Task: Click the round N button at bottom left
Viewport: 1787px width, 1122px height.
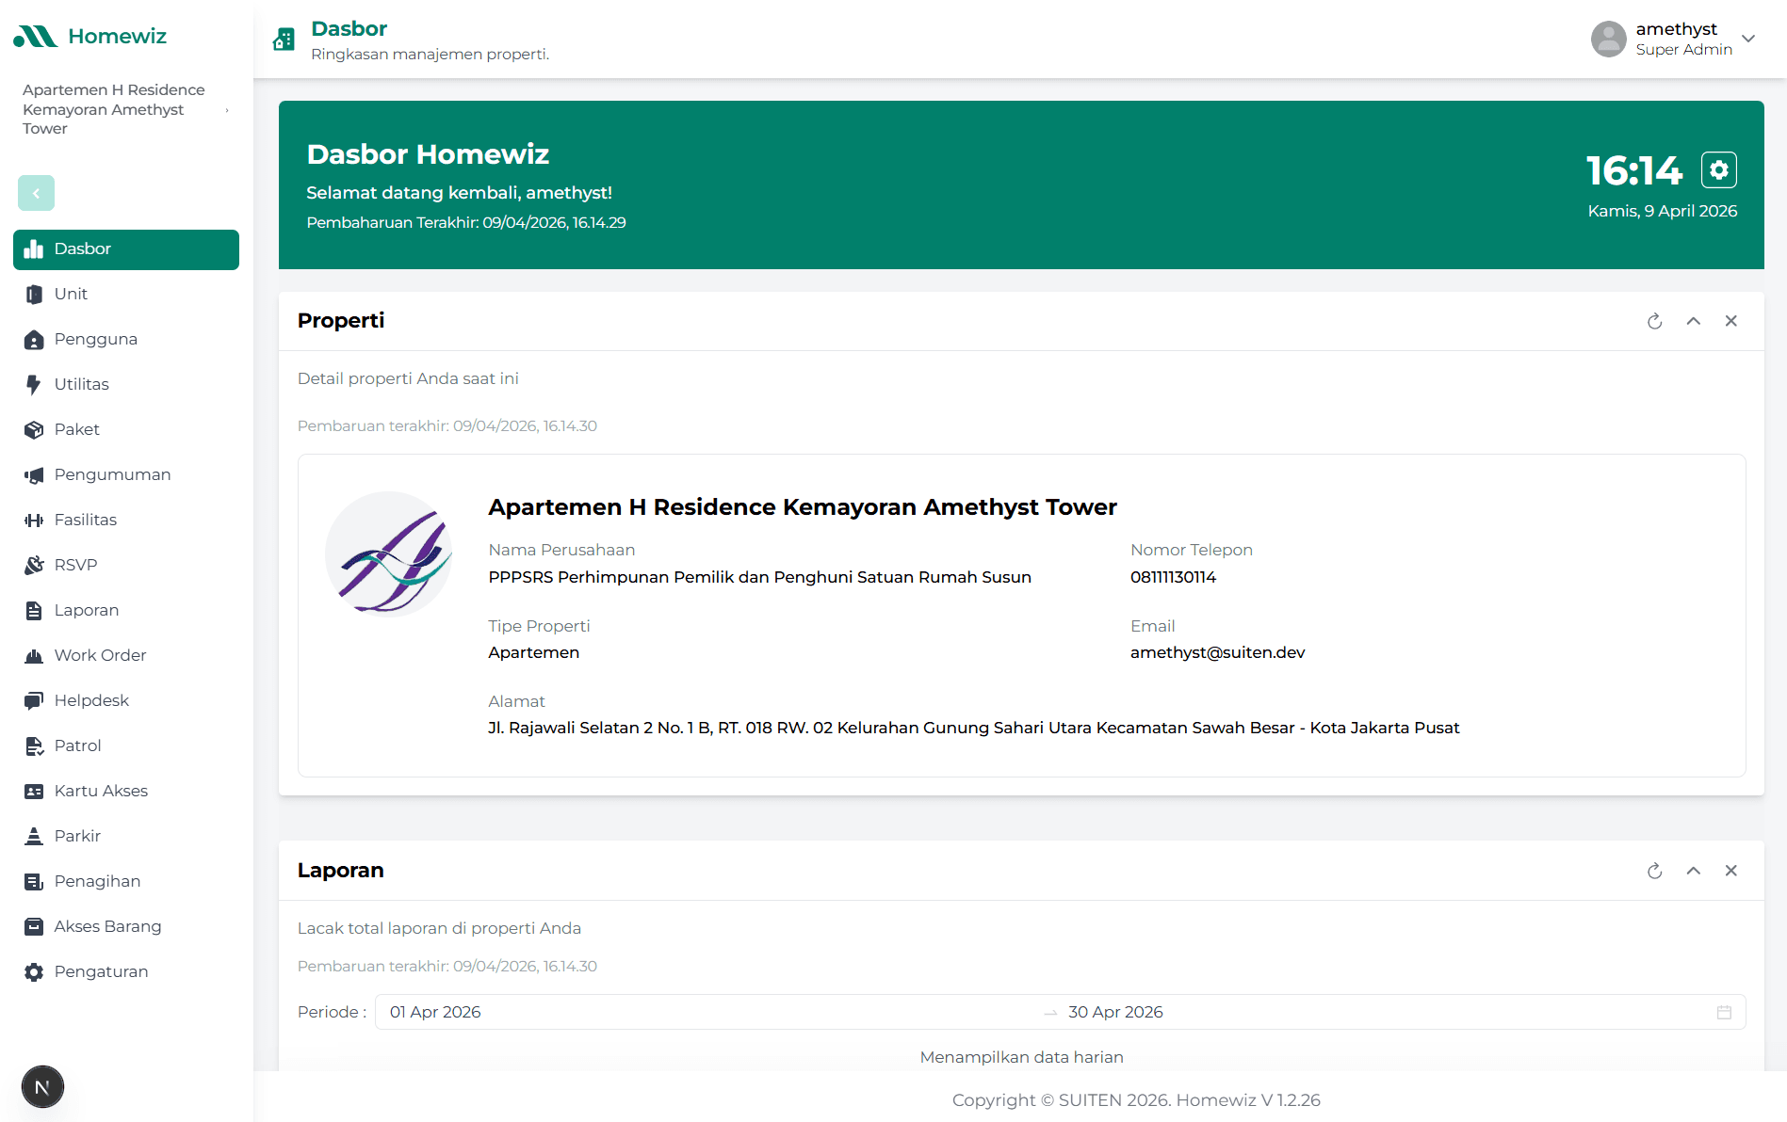Action: 42,1087
